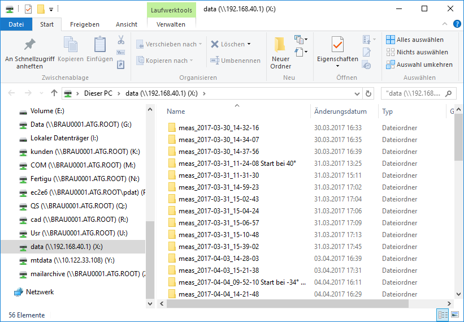Collapse the ribbon with the chevron
The image size is (464, 322).
click(x=444, y=24)
